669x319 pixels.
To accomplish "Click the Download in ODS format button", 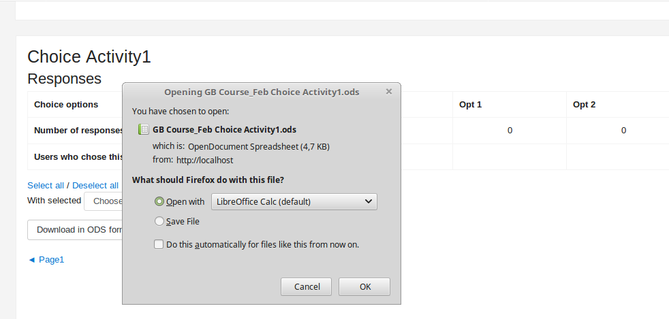I will point(75,230).
